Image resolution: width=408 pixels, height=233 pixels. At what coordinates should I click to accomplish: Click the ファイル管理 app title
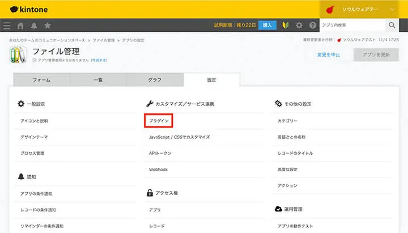(x=56, y=51)
